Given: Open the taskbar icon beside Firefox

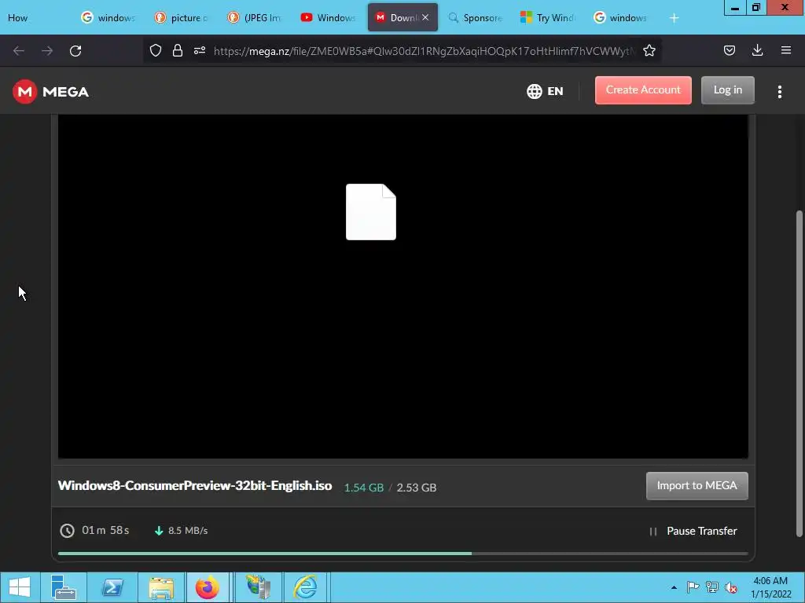Looking at the screenshot, I should [x=258, y=587].
